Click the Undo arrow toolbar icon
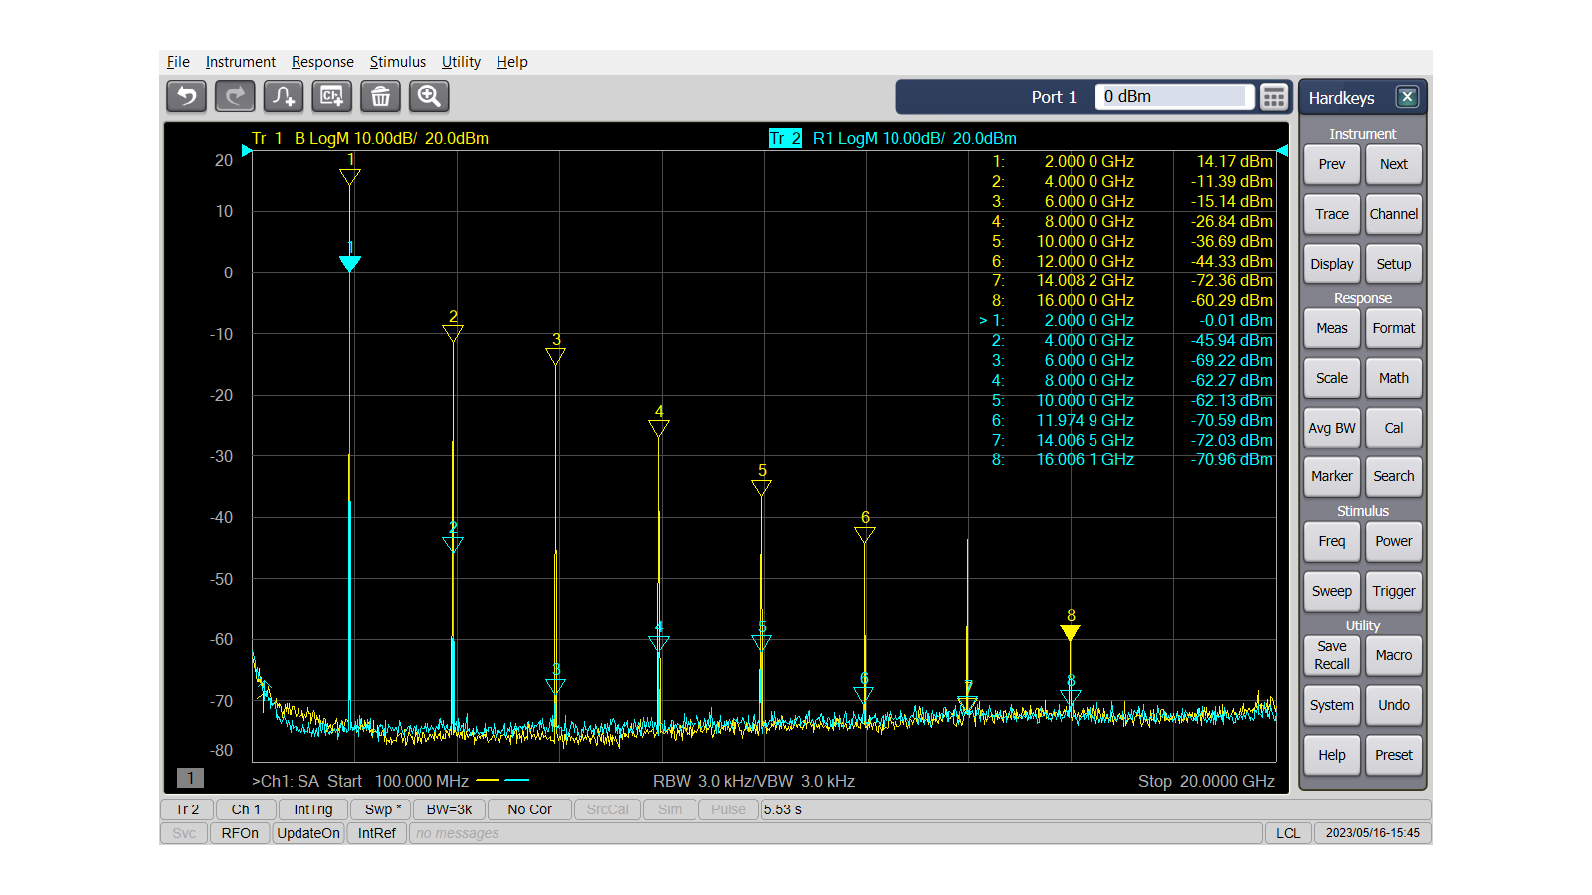 [x=186, y=96]
